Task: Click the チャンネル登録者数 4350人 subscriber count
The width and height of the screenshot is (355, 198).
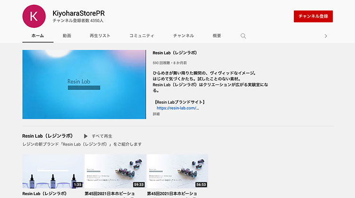Action: pyautogui.click(x=78, y=21)
